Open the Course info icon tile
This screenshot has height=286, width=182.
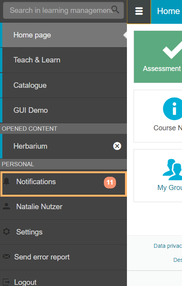pyautogui.click(x=158, y=116)
